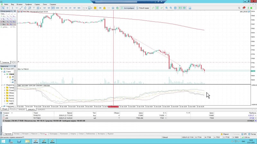Viewport: 257px width, 144px height.
Task: Open the Вставка menu
Action: pos(20,4)
